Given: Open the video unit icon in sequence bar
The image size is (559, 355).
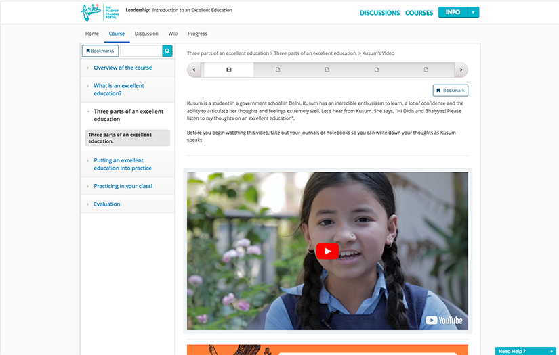Looking at the screenshot, I should click(228, 70).
